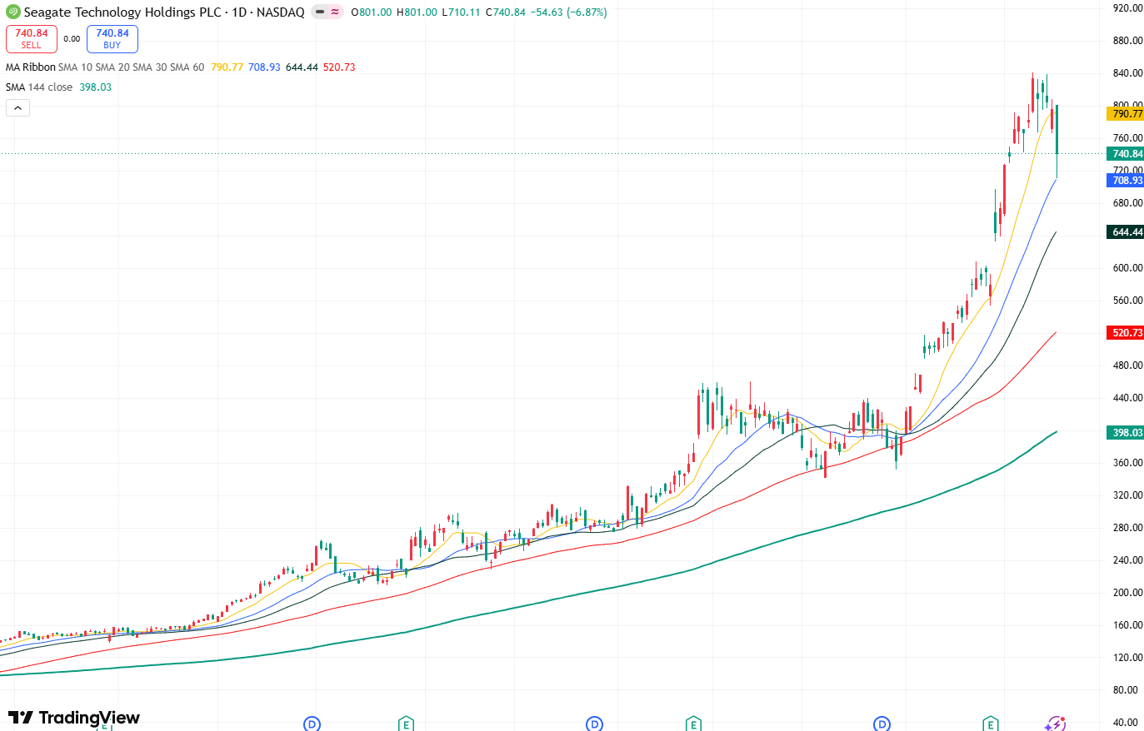
Task: Collapse the indicator legend with the chevron
Action: click(17, 107)
